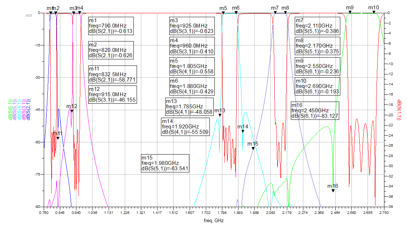
Task: Select the m1 readout box showing 790.0MHz
Action: (111, 26)
